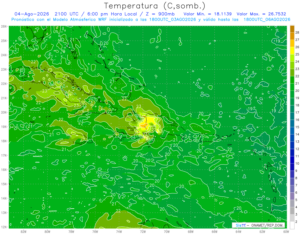Click the "20N" latitude label

point(4,112)
